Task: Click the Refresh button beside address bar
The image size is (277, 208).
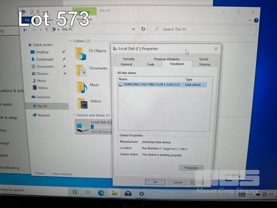Action: 143,29
